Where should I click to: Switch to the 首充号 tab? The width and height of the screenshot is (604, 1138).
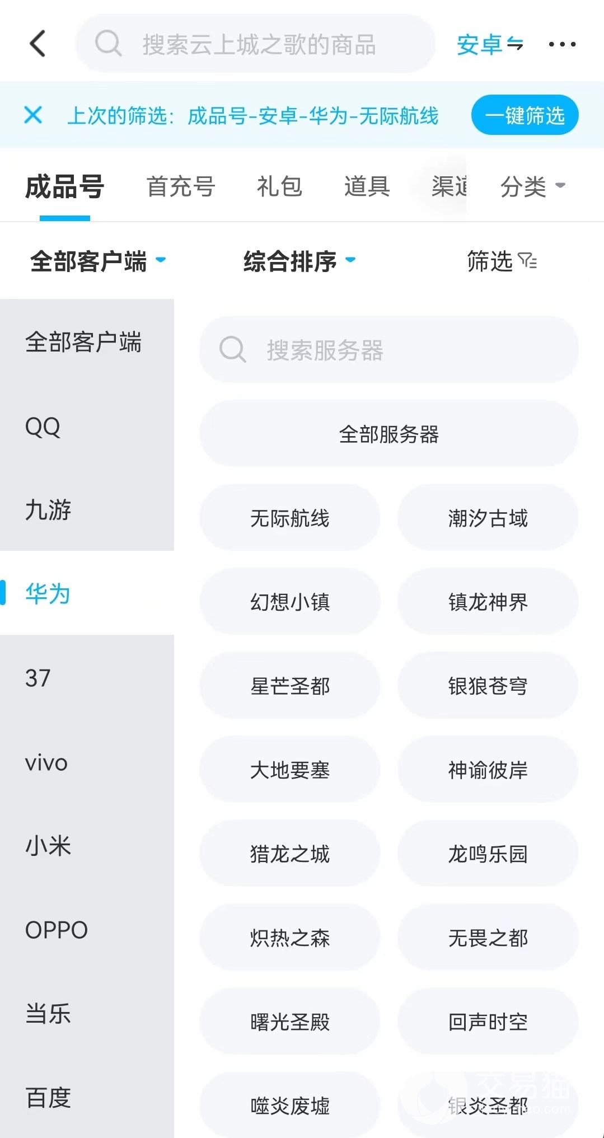tap(181, 186)
